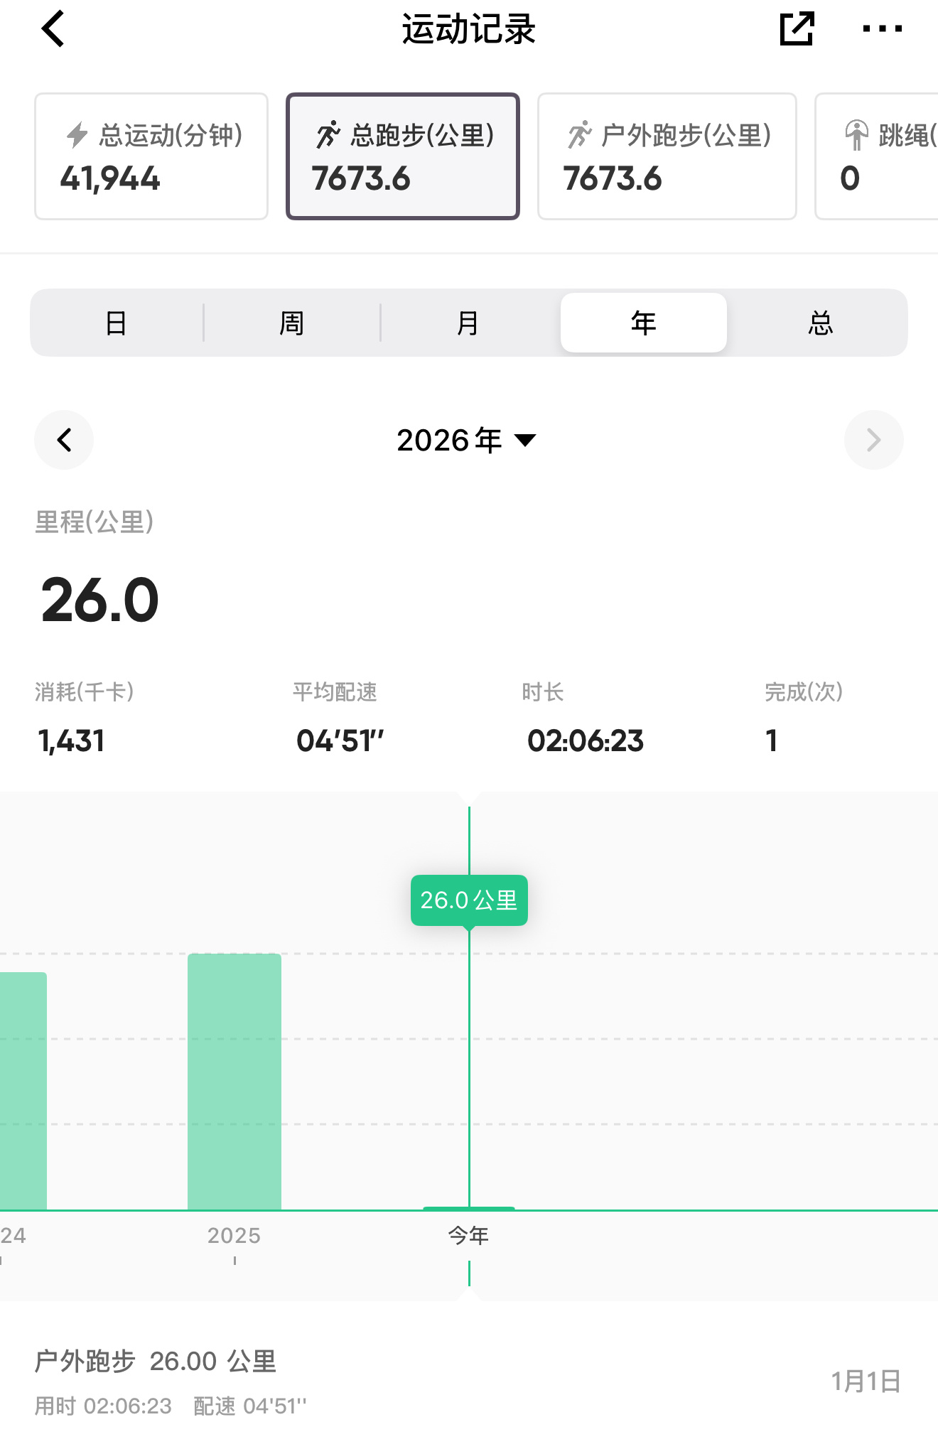938x1449 pixels.
Task: Go to the next year
Action: (x=874, y=440)
